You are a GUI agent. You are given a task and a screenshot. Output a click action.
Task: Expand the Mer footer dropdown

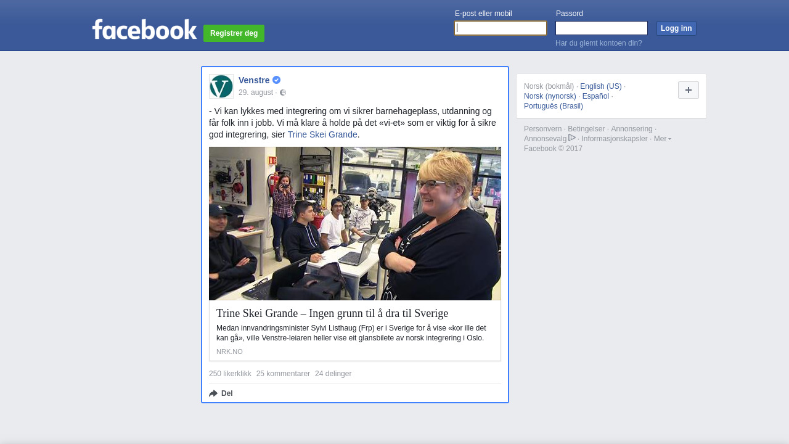pyautogui.click(x=663, y=139)
